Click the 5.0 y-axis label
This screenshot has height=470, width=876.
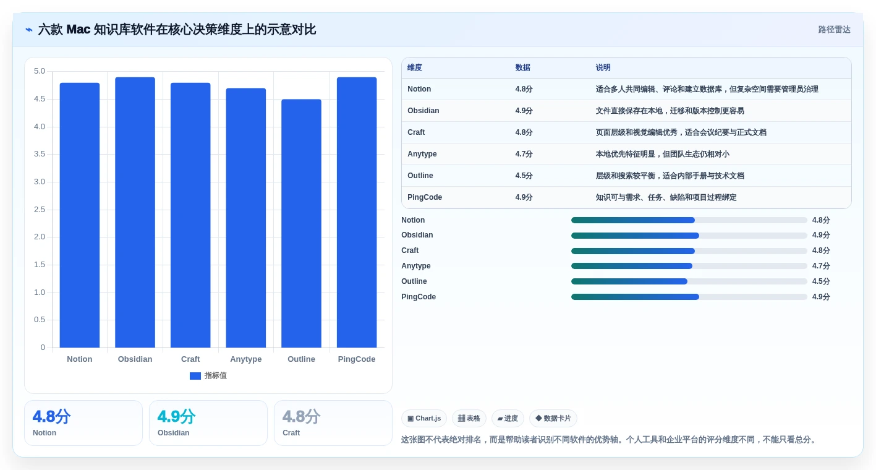point(40,71)
